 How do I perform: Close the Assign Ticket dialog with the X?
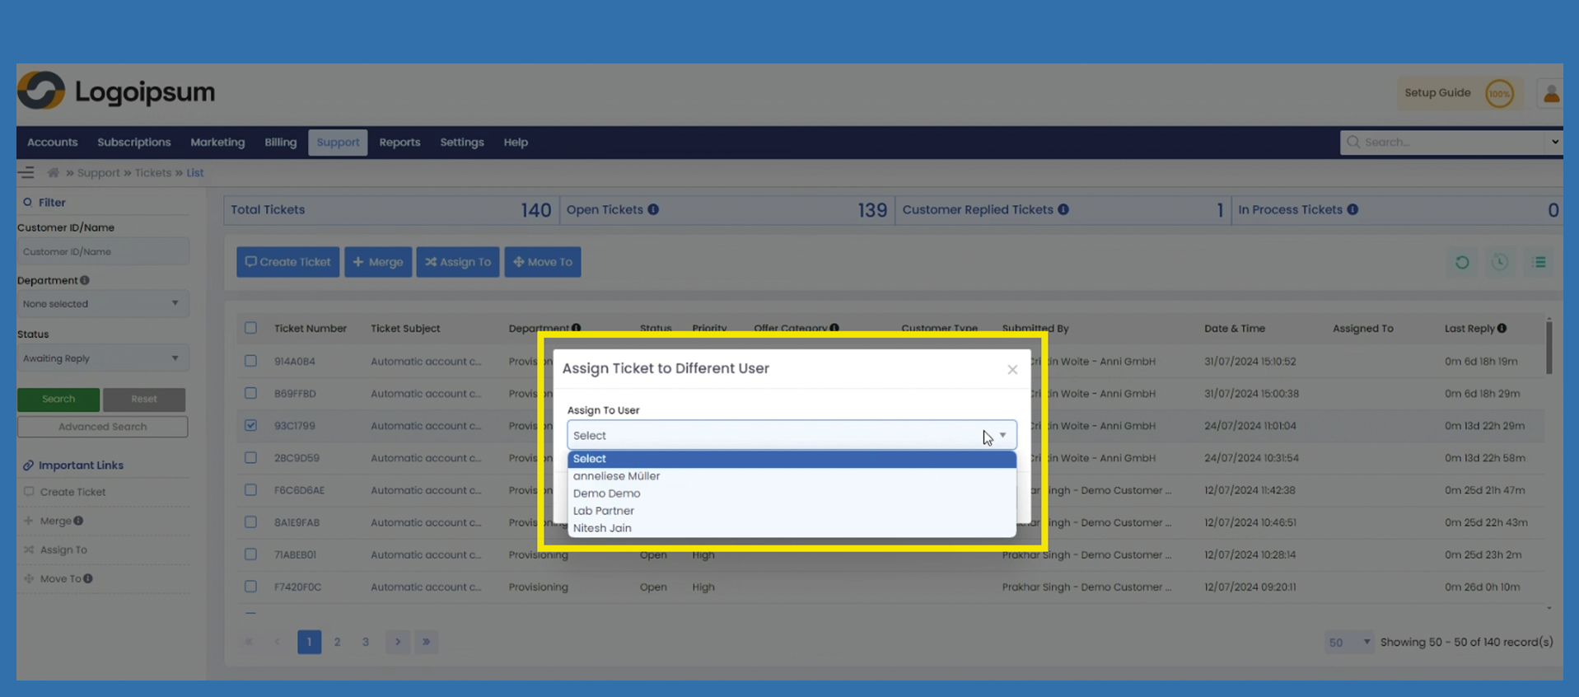click(x=1012, y=370)
